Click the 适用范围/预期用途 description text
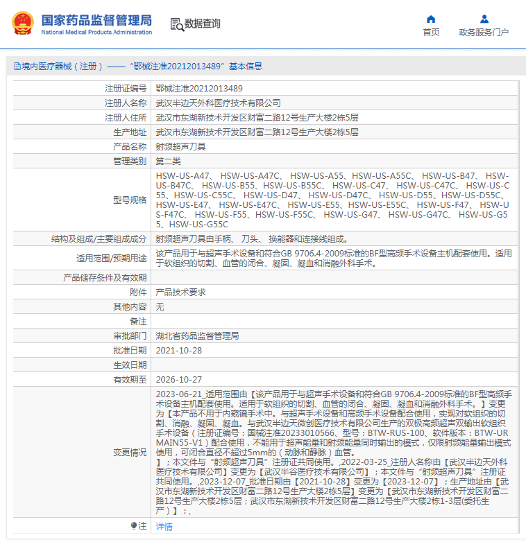The image size is (526, 542). click(x=334, y=259)
